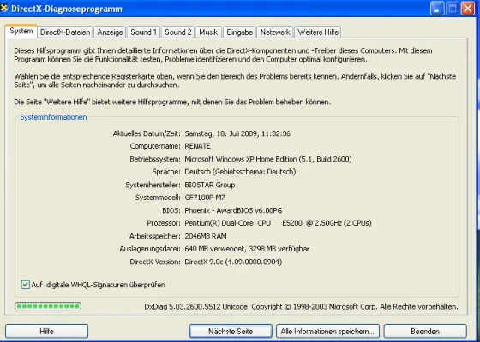Click the DirectX-Version label
Screen dimensions: 480x342
click(155, 262)
